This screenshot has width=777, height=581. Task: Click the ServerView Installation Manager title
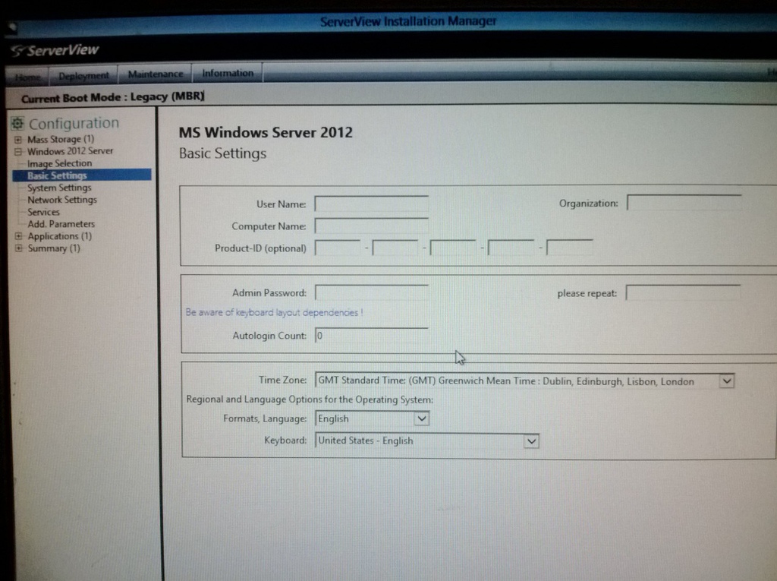point(407,21)
